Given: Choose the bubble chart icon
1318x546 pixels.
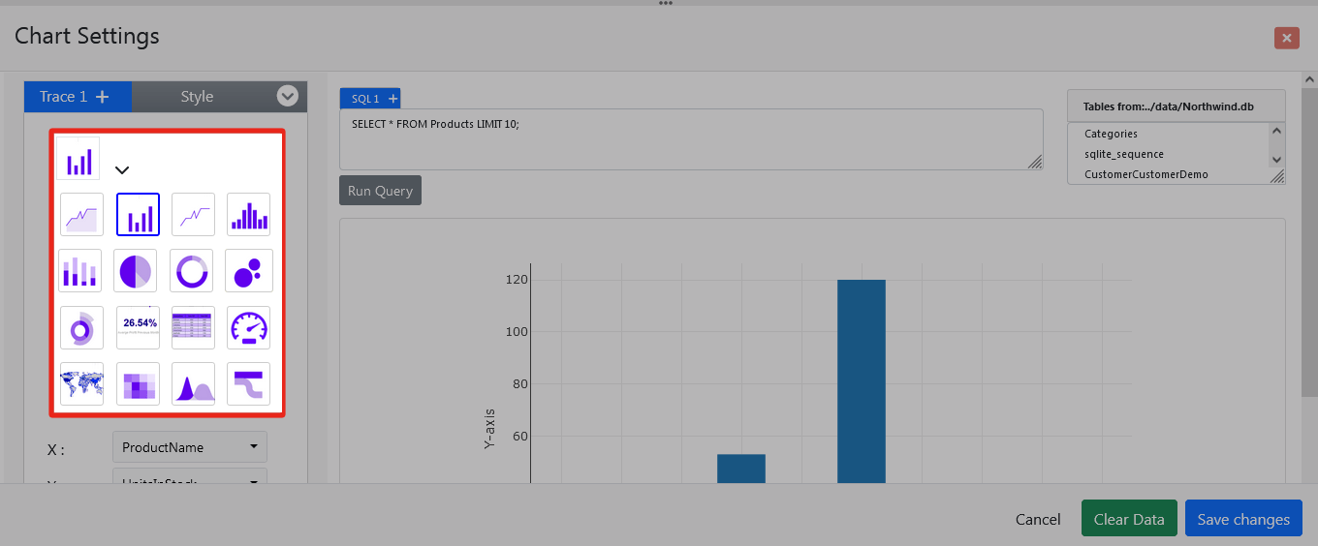Looking at the screenshot, I should [249, 271].
